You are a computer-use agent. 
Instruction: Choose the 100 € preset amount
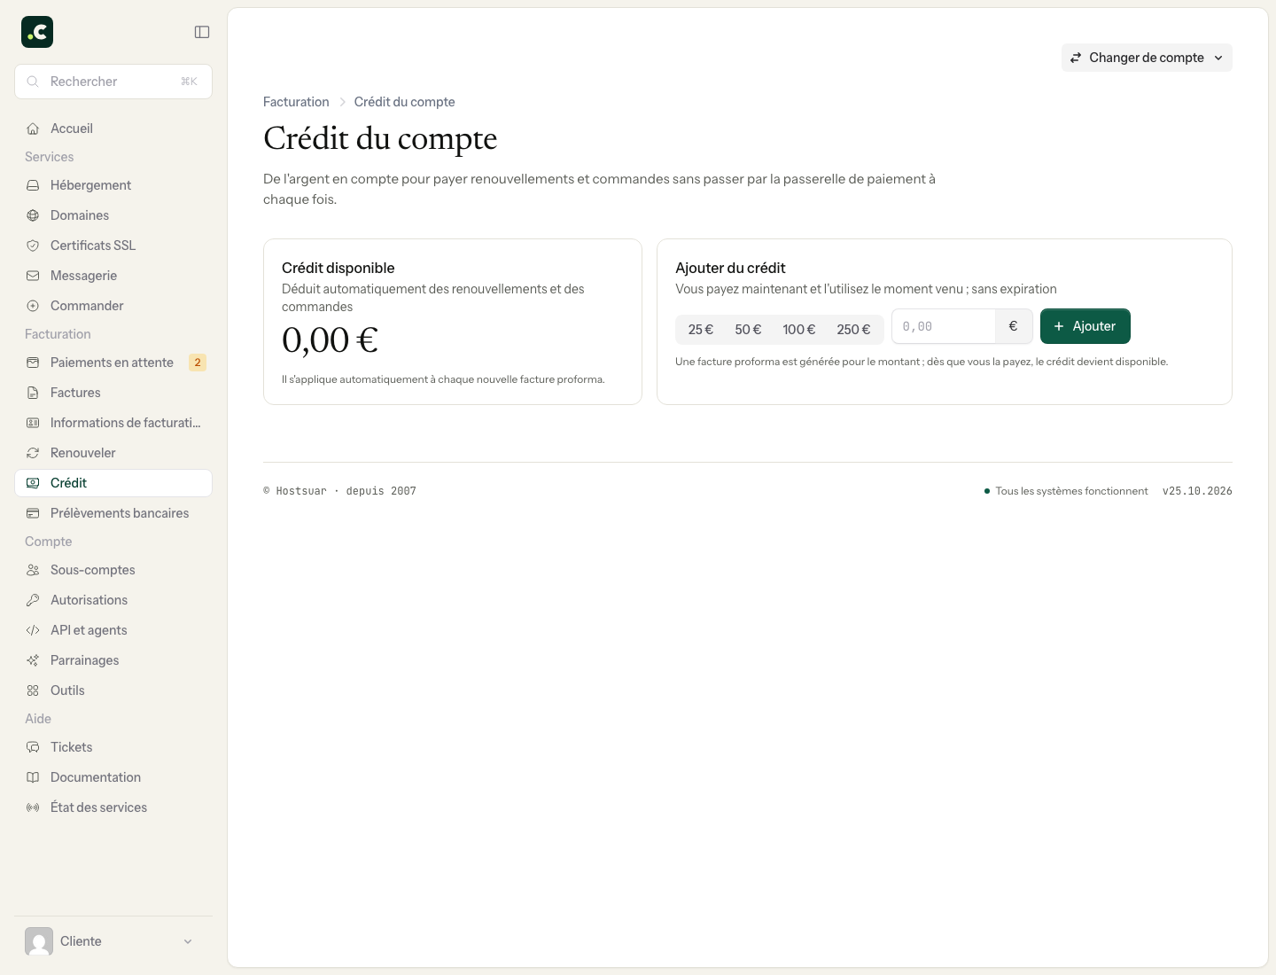tap(799, 330)
